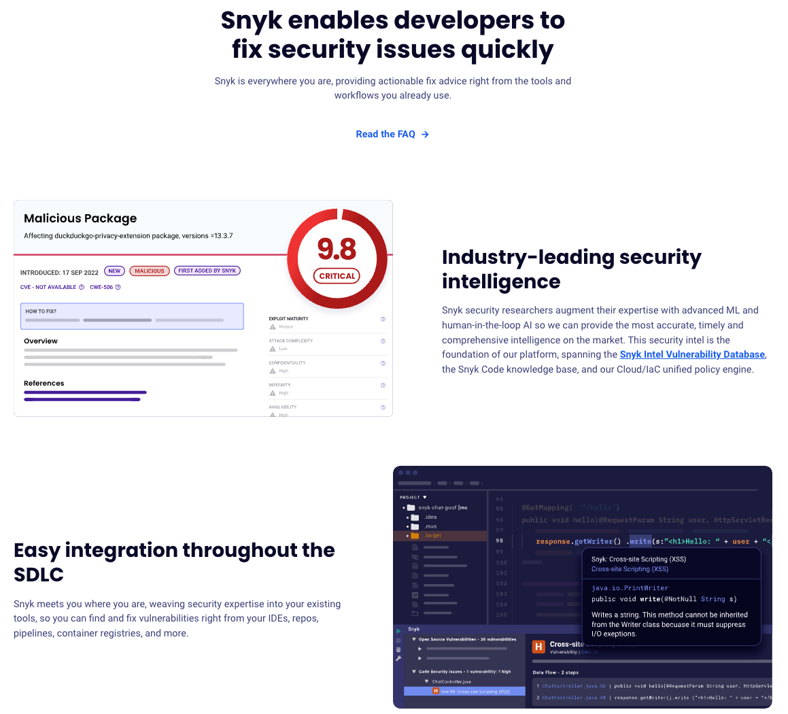Click the help icon in the Confidentiality row
This screenshot has height=714, width=788.
click(383, 363)
